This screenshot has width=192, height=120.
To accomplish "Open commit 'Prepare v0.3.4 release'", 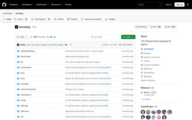I will [x=75, y=89].
